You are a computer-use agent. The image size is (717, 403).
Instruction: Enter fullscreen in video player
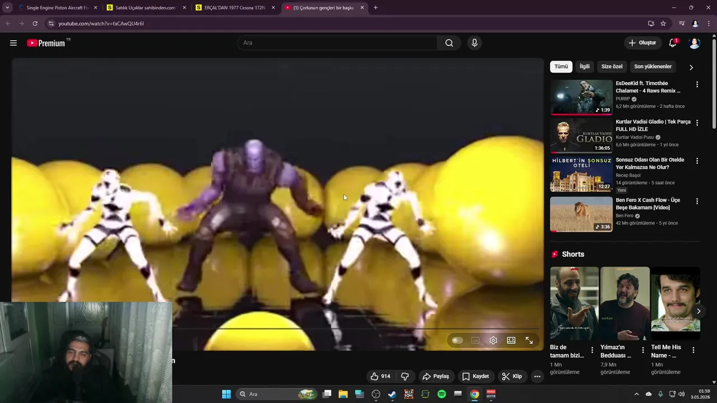pos(529,340)
